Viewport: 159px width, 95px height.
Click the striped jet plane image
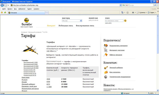coord(30,50)
